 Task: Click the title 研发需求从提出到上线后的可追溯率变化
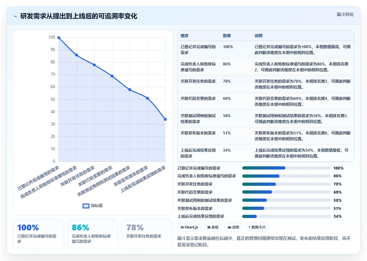[x=79, y=16]
